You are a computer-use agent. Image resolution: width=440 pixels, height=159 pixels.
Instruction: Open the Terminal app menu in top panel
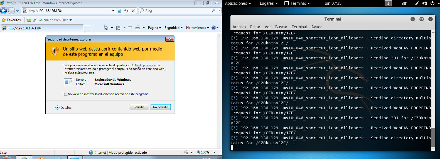pyautogui.click(x=297, y=3)
